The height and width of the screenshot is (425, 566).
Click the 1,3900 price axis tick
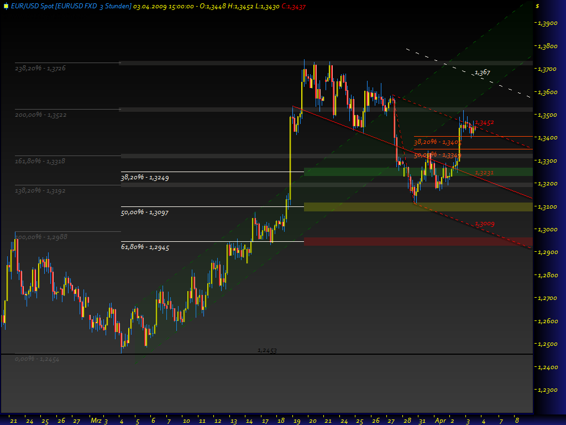pyautogui.click(x=547, y=23)
